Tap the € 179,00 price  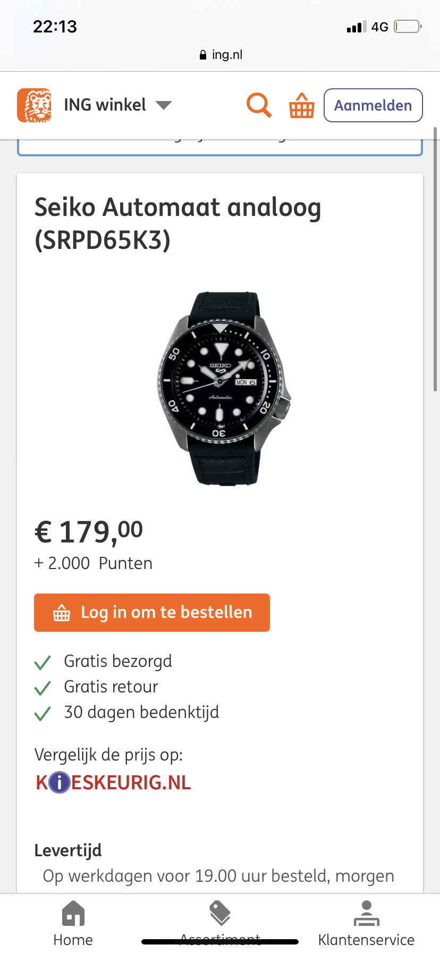click(89, 532)
